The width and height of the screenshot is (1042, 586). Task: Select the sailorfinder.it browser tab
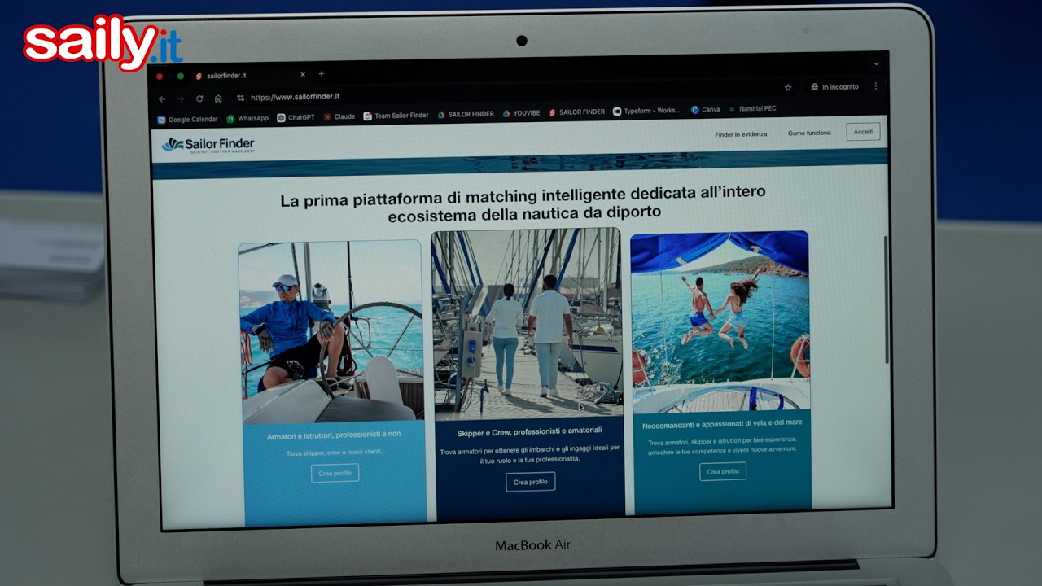(x=251, y=75)
